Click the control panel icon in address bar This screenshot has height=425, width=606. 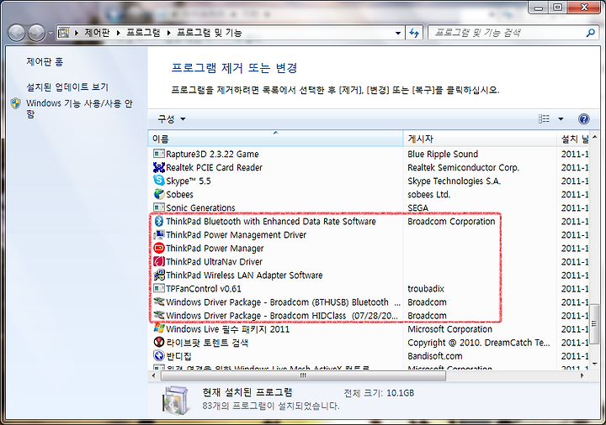pyautogui.click(x=63, y=33)
